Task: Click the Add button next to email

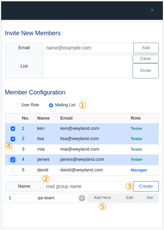Action: pyautogui.click(x=146, y=48)
